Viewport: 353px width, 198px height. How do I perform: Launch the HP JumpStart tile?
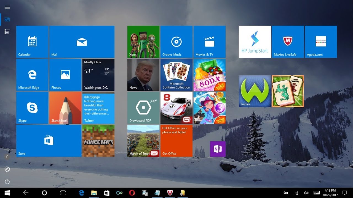coord(255,42)
